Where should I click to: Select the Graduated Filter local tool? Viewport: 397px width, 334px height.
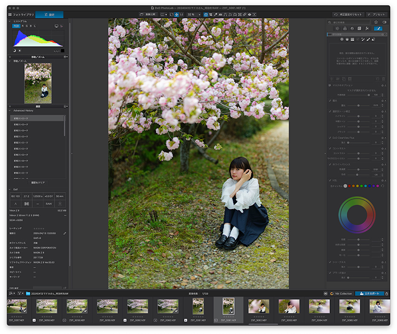click(x=352, y=39)
